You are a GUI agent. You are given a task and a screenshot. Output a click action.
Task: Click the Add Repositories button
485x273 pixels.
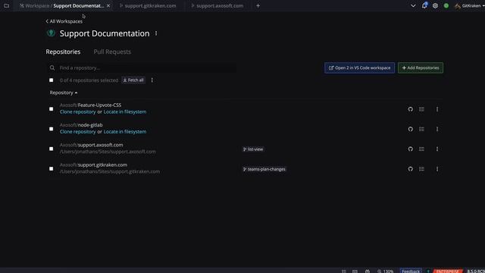point(421,67)
